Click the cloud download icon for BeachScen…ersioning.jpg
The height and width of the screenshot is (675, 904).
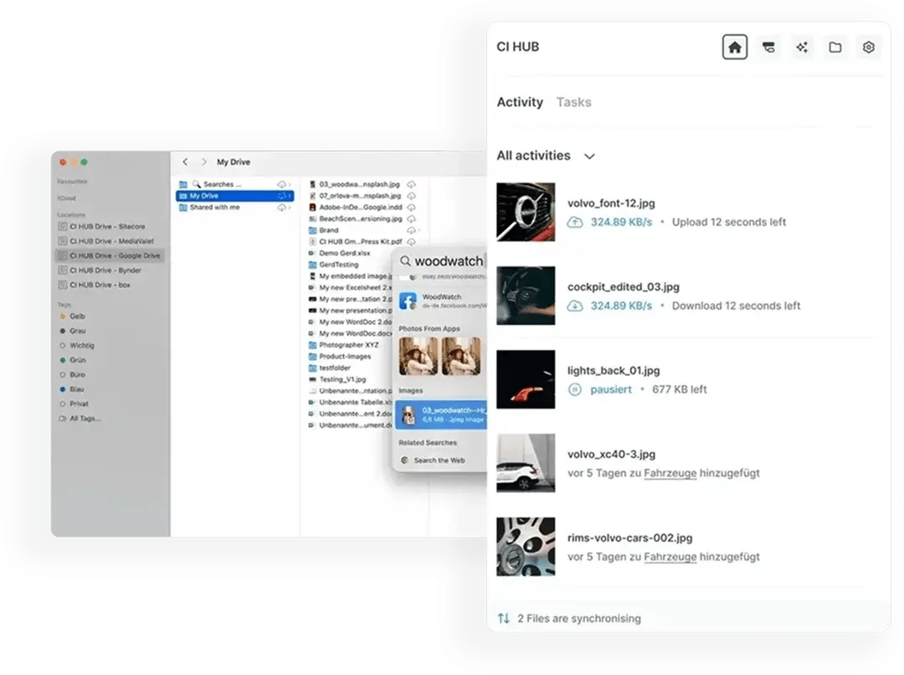point(411,219)
